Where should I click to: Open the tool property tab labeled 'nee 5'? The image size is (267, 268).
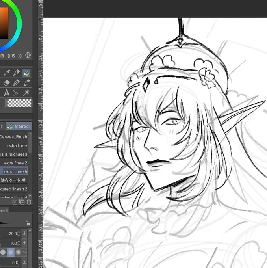click(4, 210)
